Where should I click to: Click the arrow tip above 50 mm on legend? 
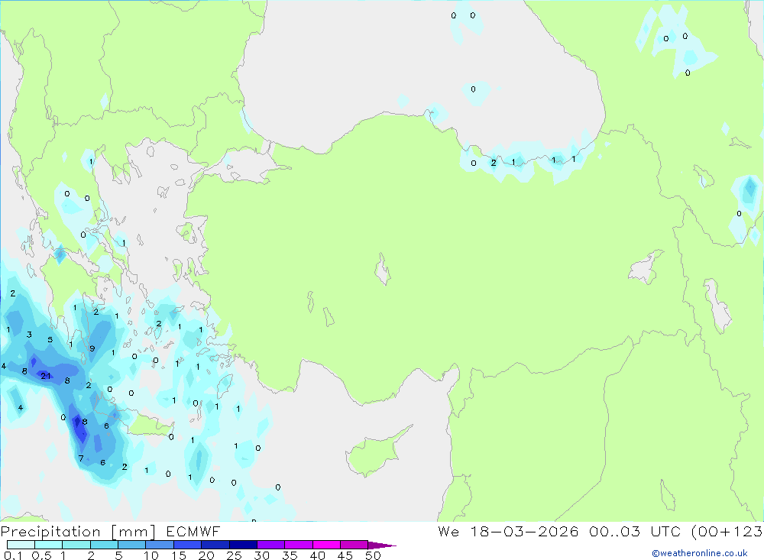383,545
